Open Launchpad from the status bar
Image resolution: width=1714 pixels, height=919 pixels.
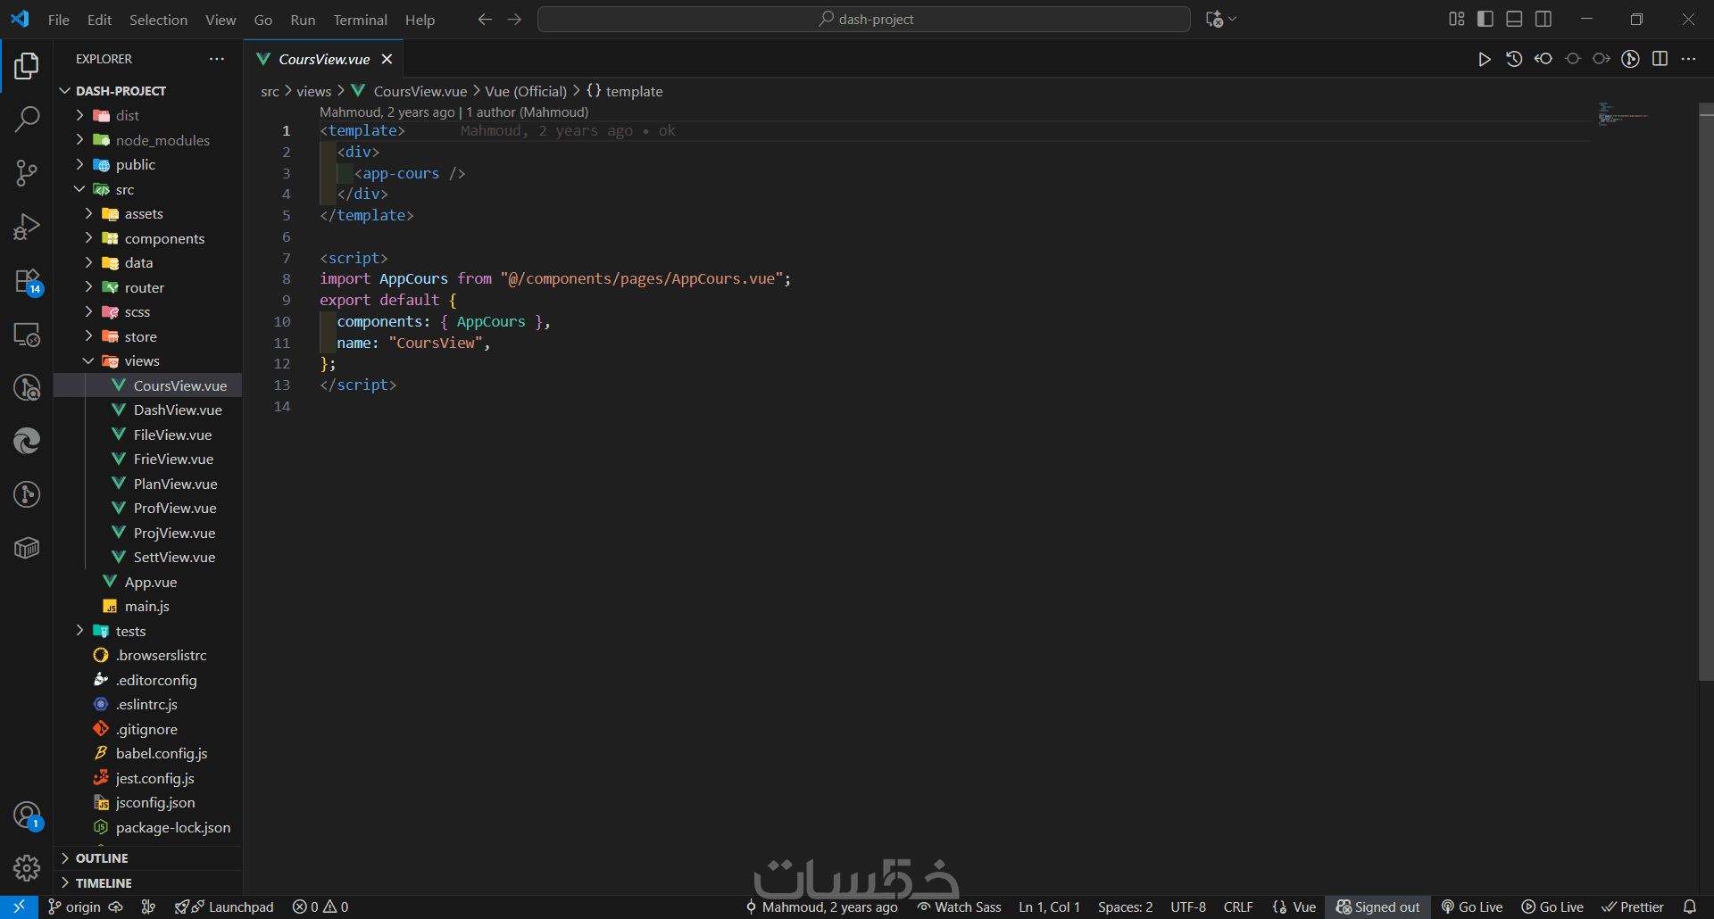tap(224, 907)
